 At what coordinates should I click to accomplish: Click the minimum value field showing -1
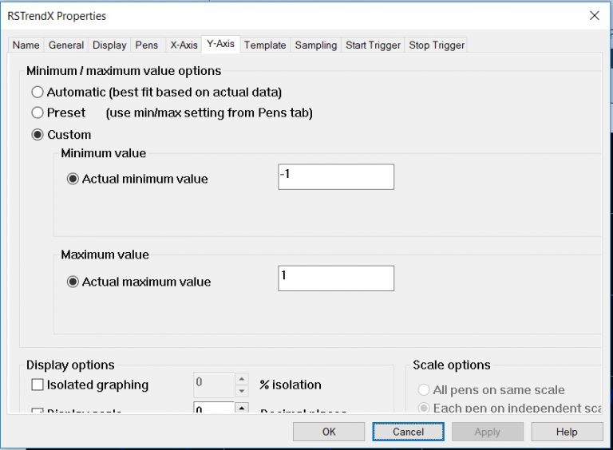coord(335,177)
